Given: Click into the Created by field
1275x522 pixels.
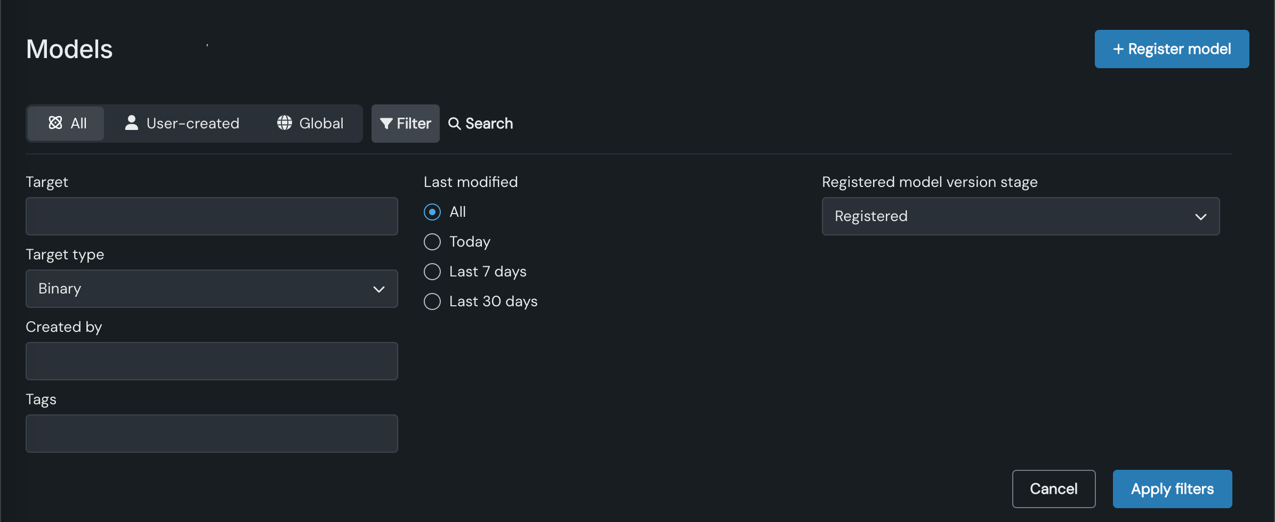Looking at the screenshot, I should coord(212,361).
